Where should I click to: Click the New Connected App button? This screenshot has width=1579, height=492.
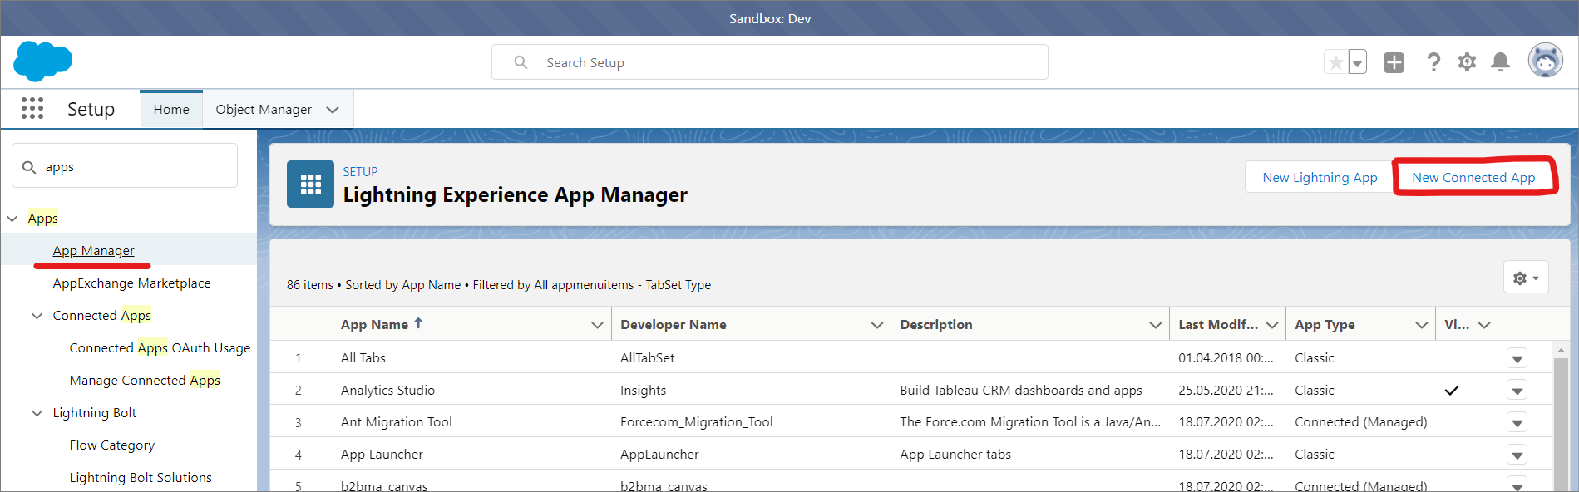coord(1473,177)
